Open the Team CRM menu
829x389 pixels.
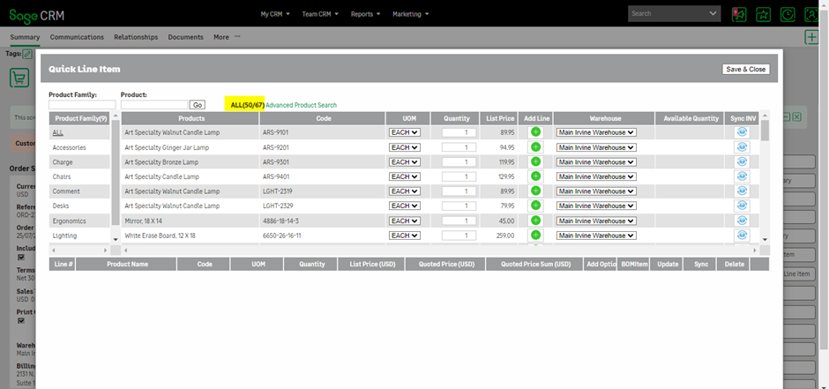[x=321, y=14]
